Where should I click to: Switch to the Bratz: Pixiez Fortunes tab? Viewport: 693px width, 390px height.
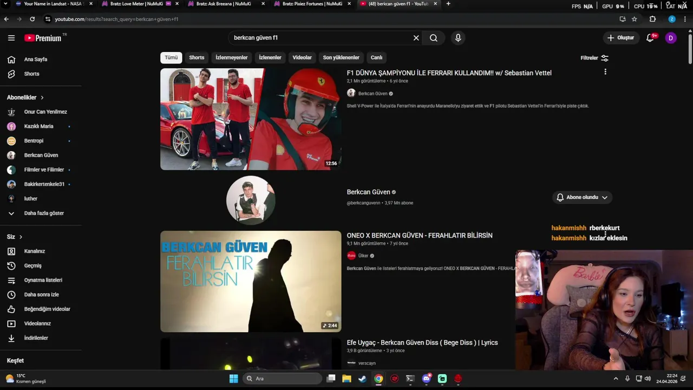(x=312, y=4)
